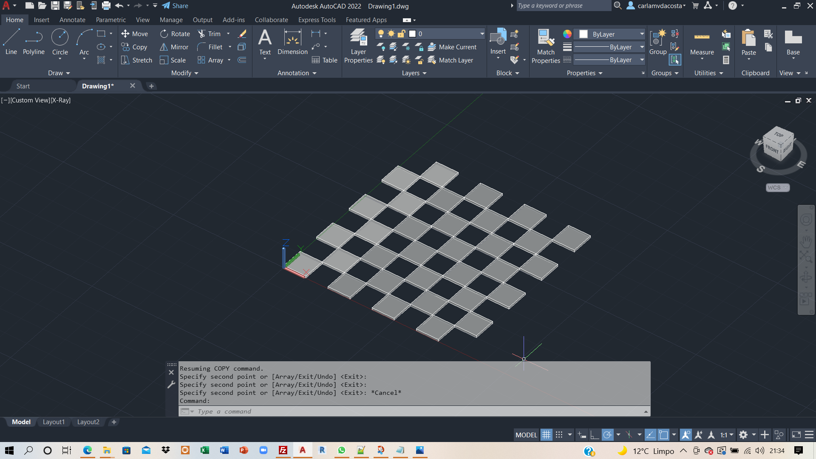This screenshot has height=459, width=816.
Task: Toggle object snap tracking in status bar
Action: [650, 435]
